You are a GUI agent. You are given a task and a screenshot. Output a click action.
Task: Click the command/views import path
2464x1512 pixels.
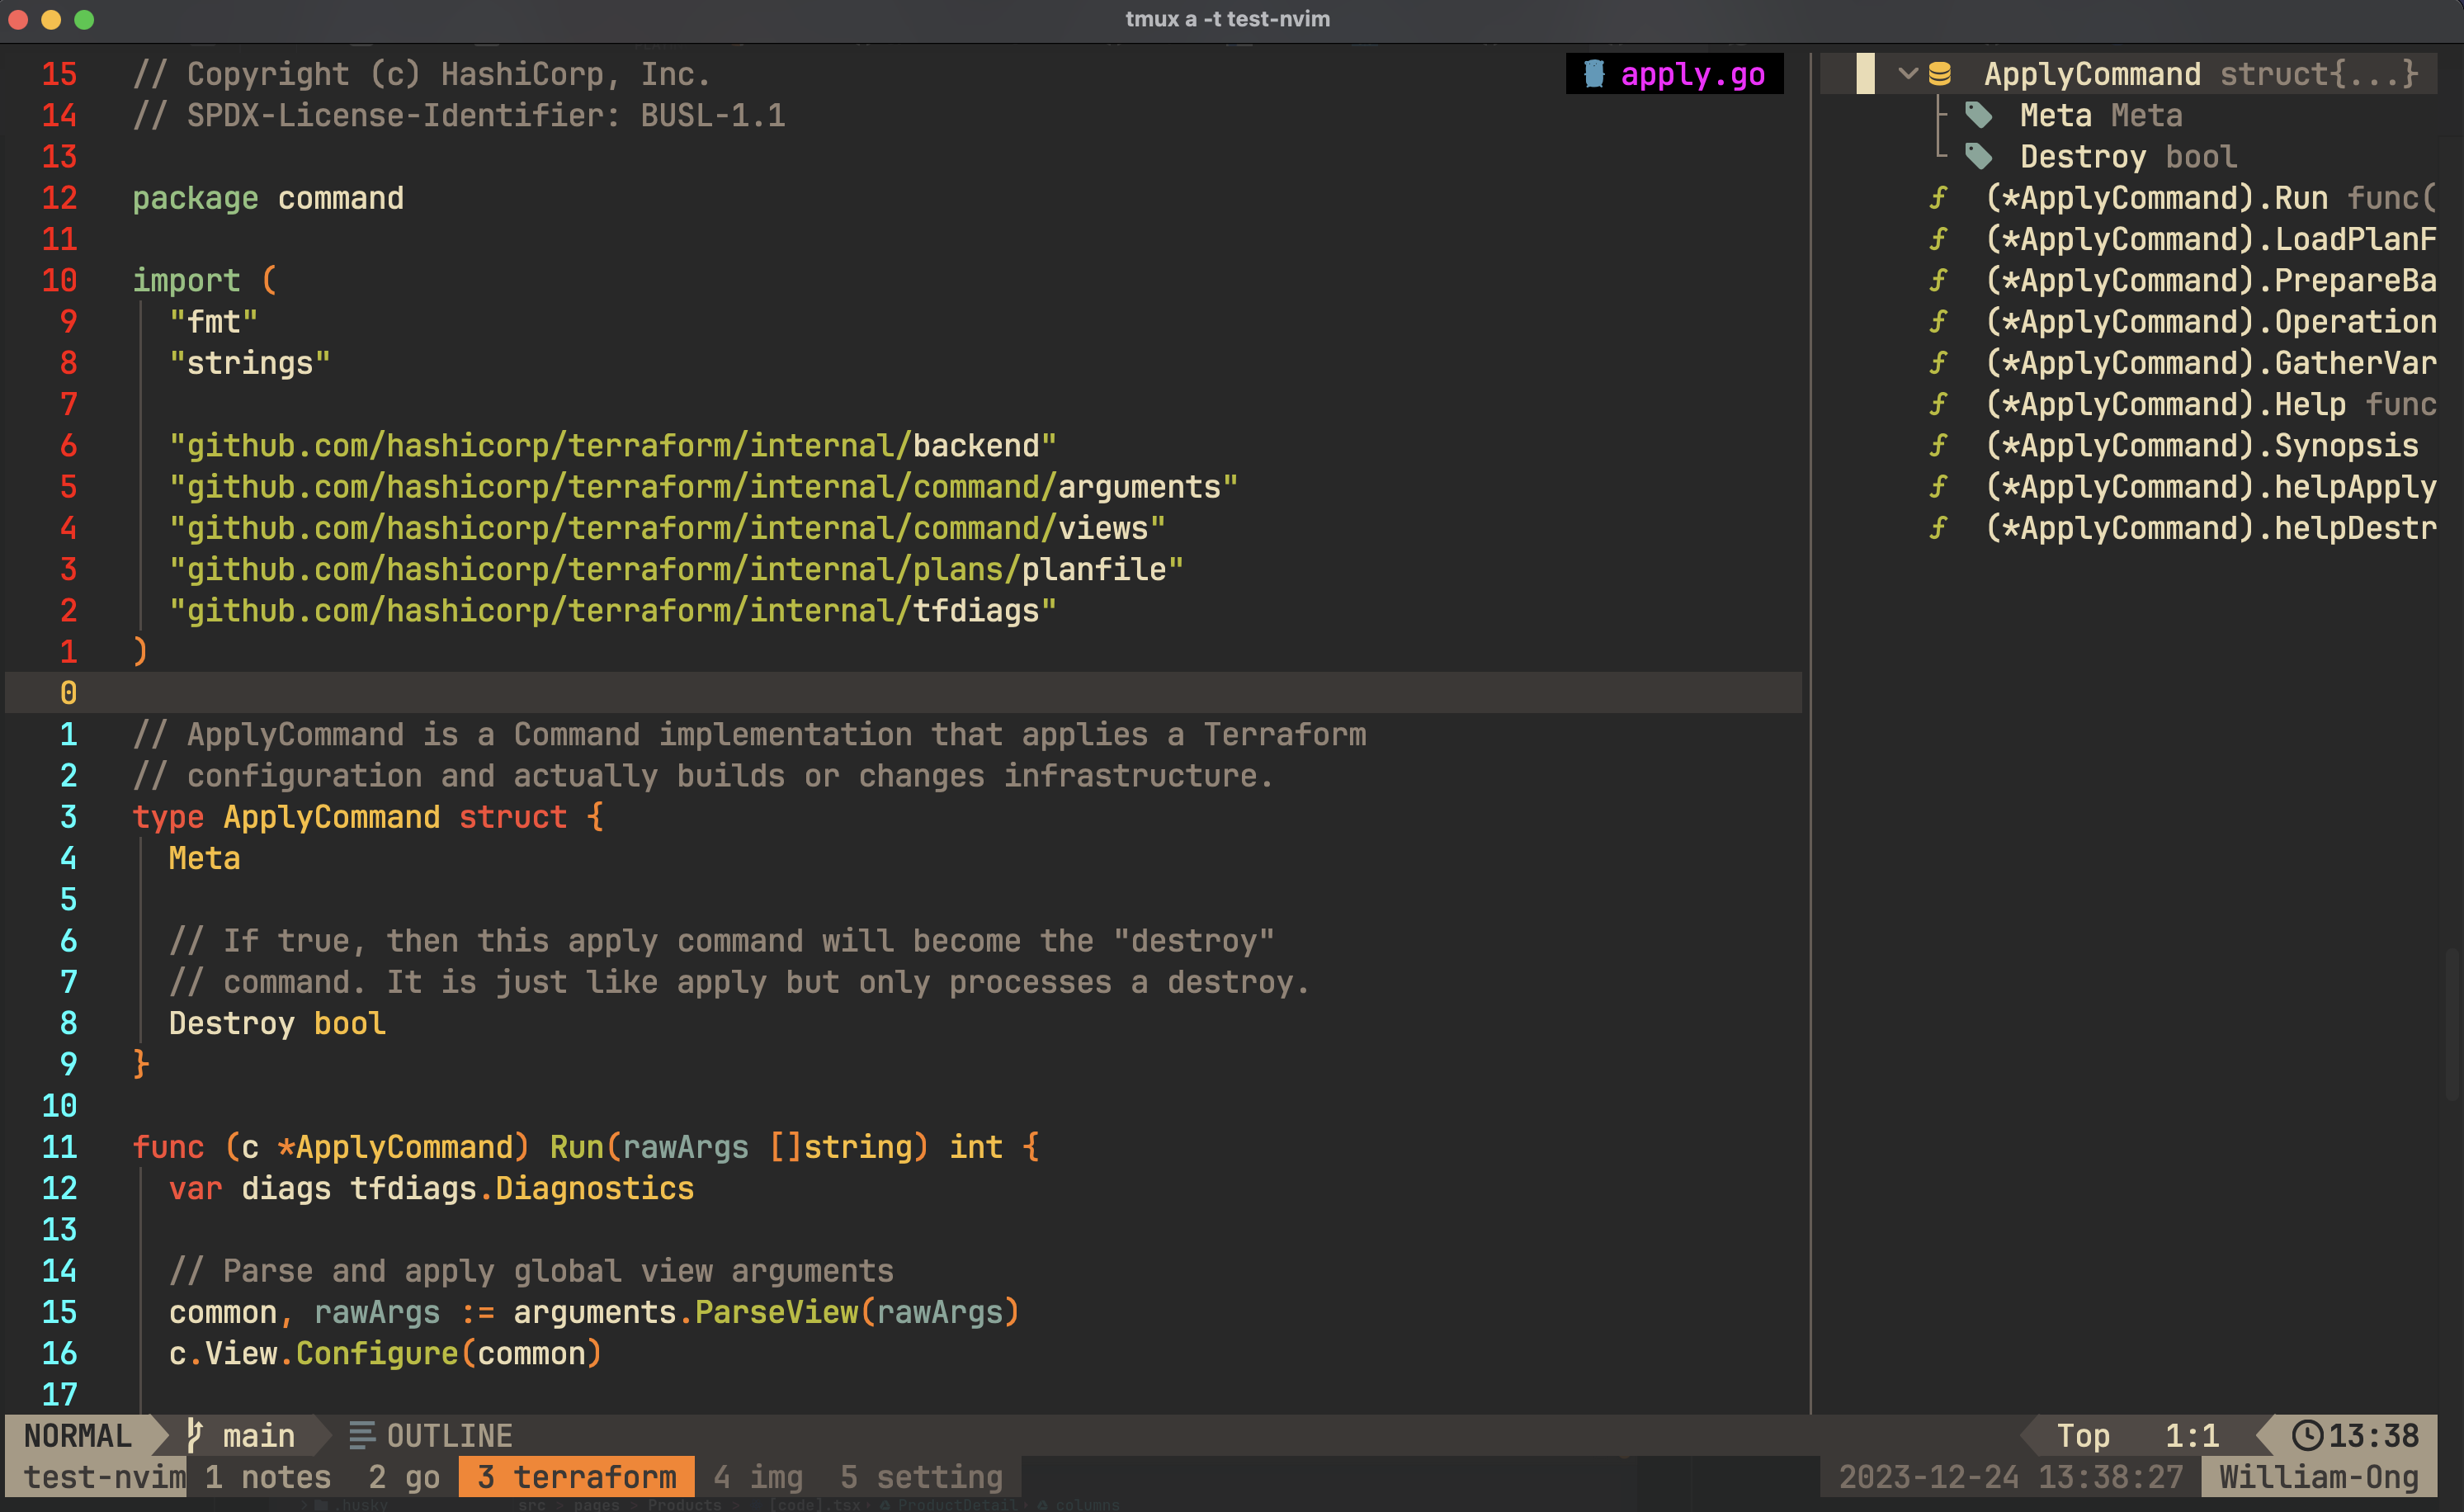[x=667, y=528]
